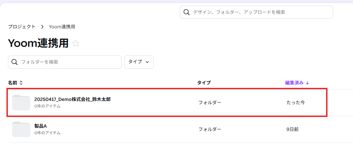The image size is (353, 159).
Task: Click the タイプ dropdown chevron
Action: [147, 62]
